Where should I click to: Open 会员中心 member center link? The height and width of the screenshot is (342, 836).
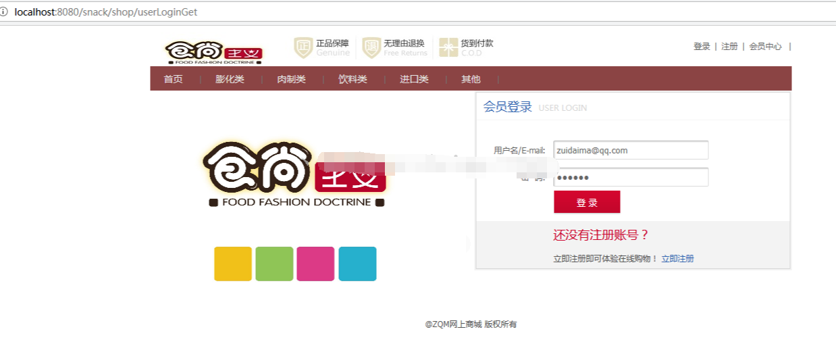click(x=766, y=47)
